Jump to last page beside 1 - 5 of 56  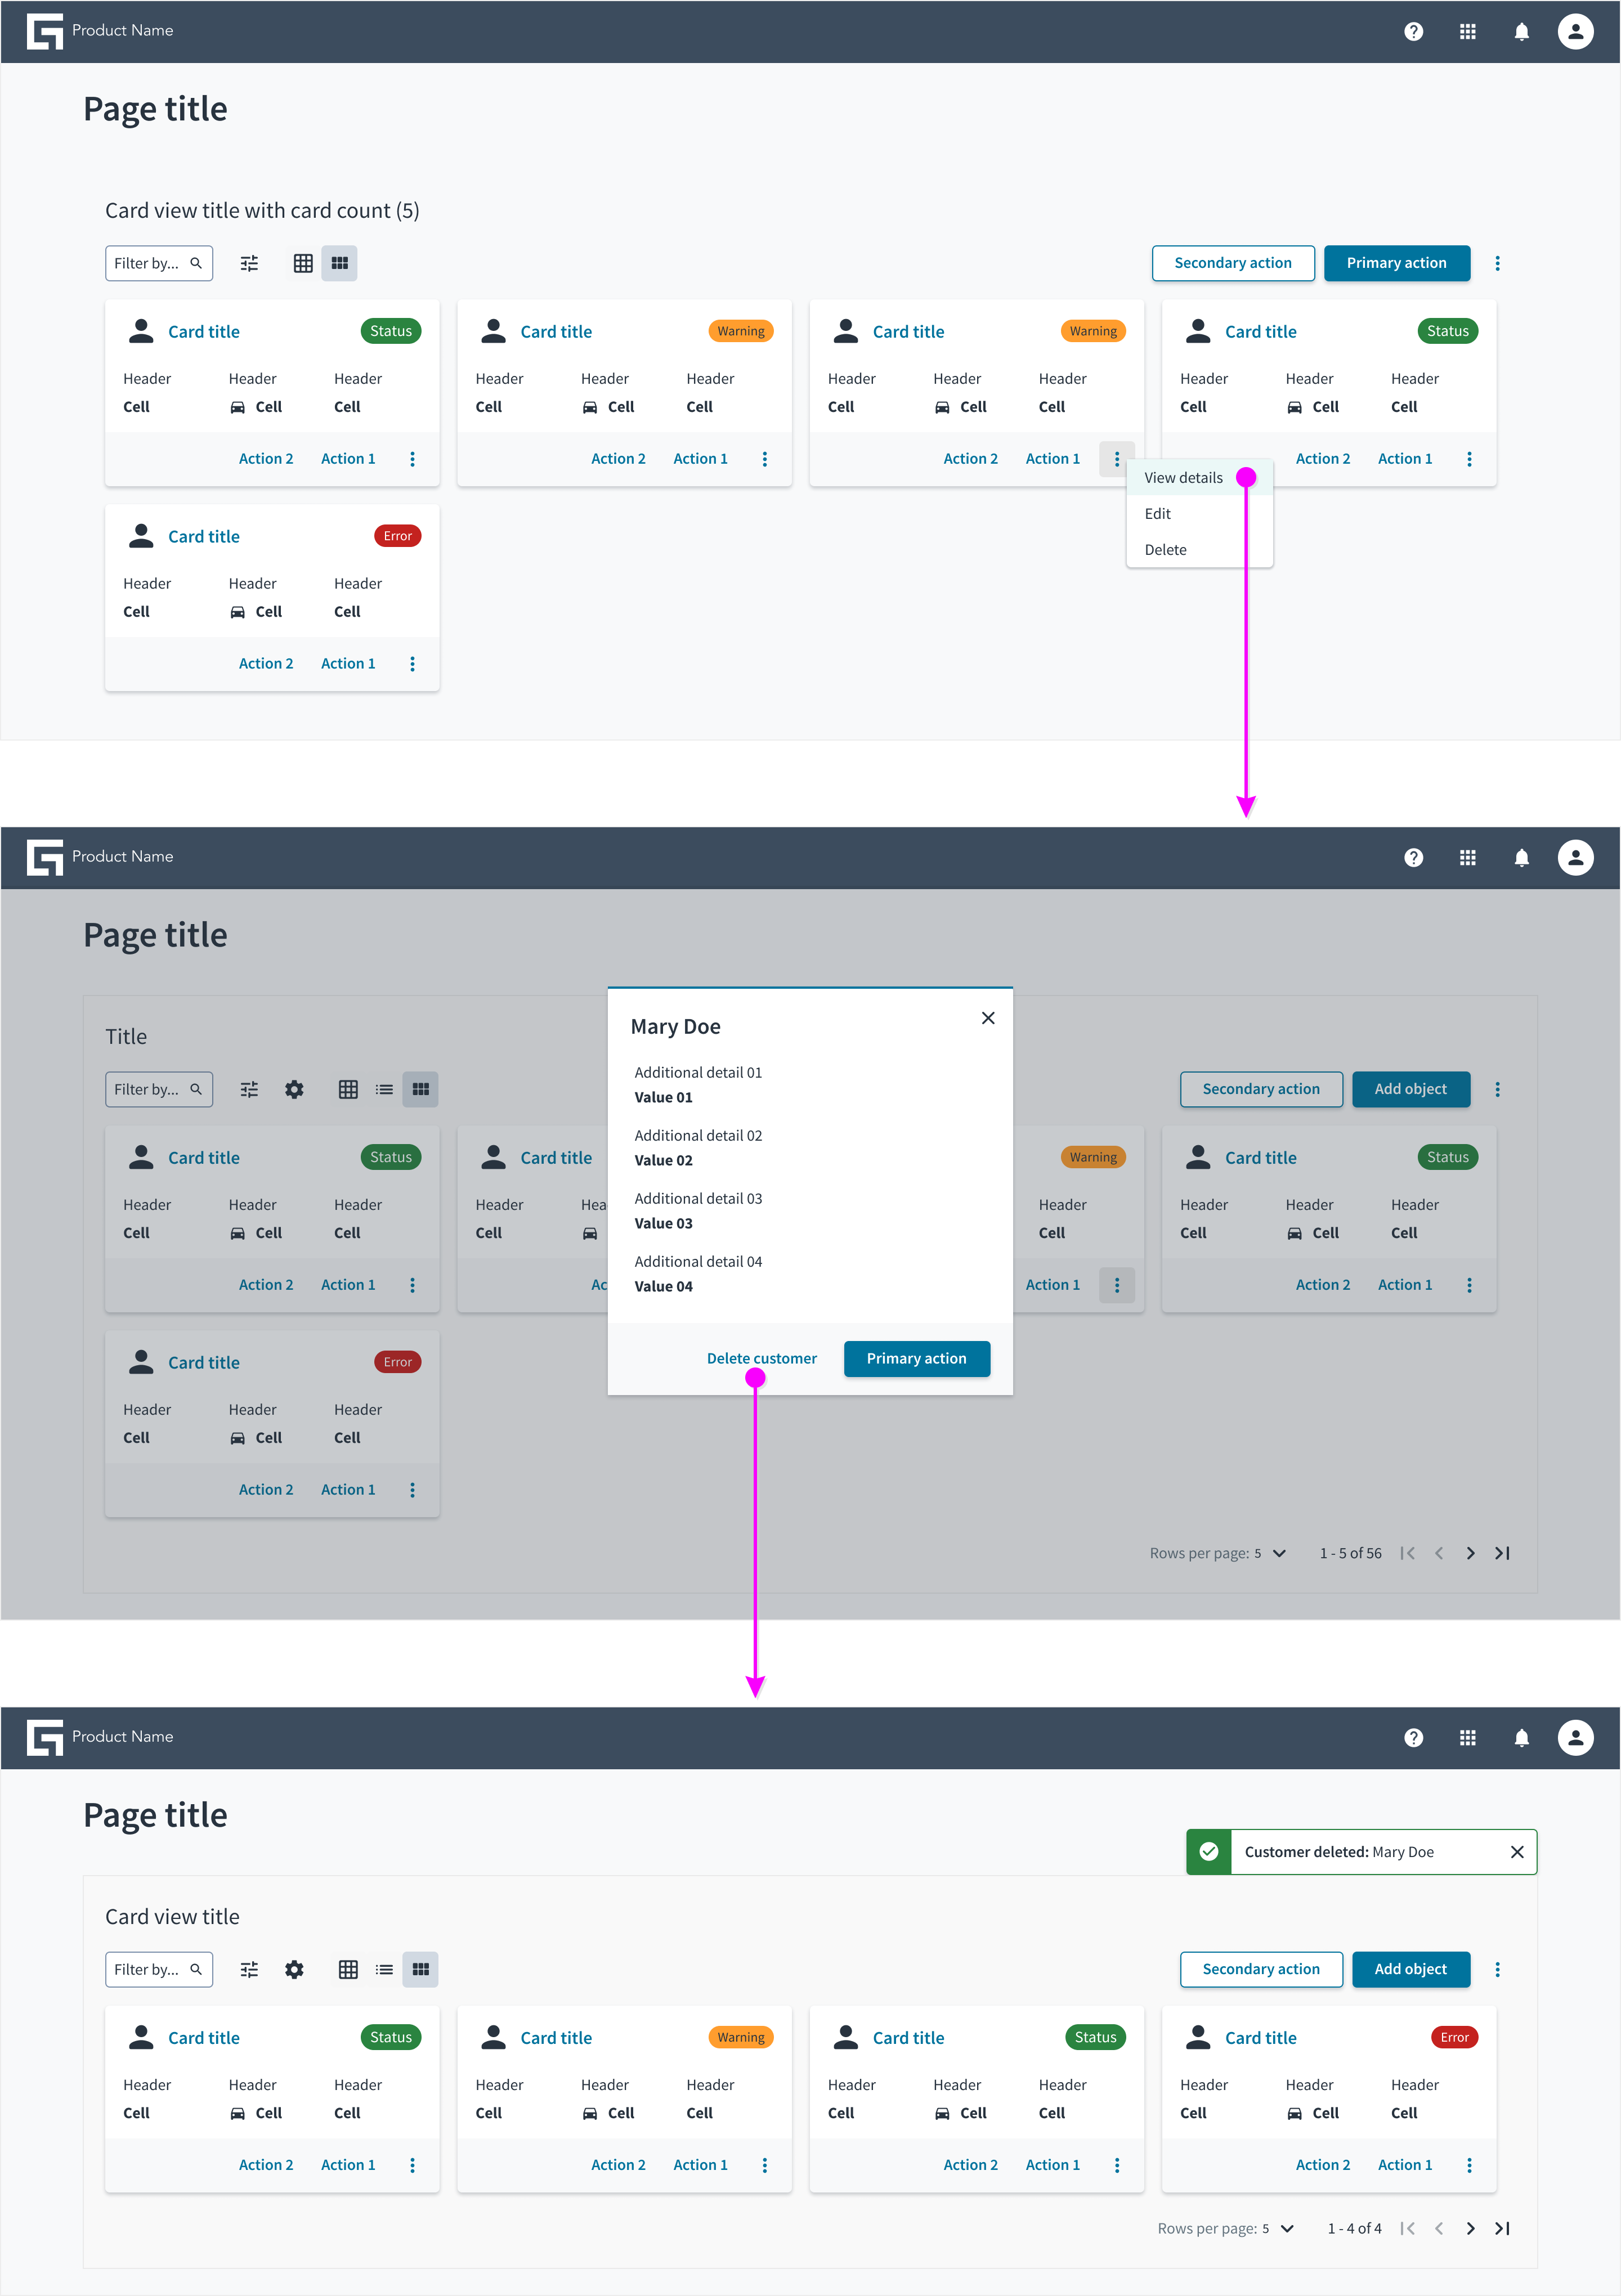pyautogui.click(x=1502, y=1553)
